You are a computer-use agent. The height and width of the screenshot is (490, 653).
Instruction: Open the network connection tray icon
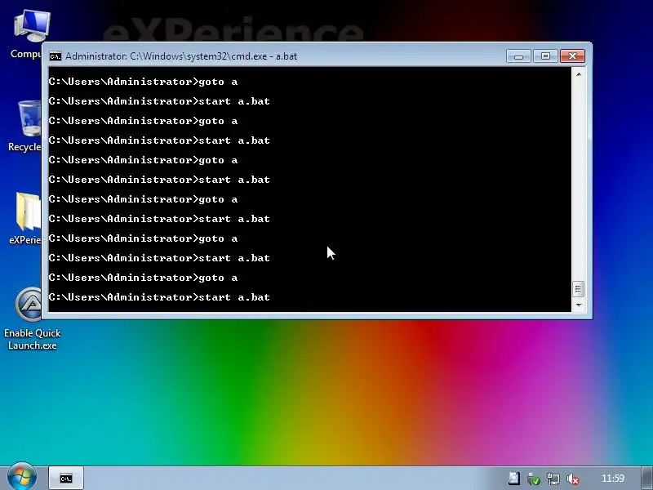click(x=553, y=479)
